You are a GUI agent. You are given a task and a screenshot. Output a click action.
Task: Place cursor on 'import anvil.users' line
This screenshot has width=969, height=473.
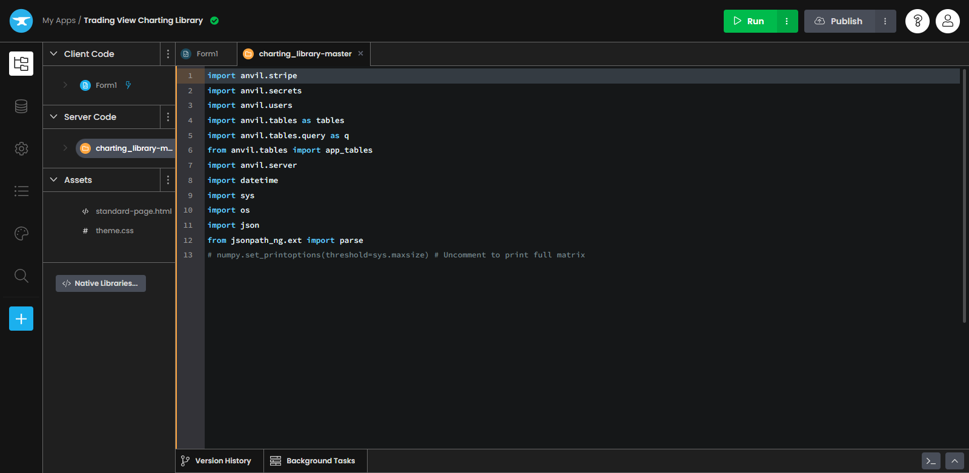[x=250, y=105]
